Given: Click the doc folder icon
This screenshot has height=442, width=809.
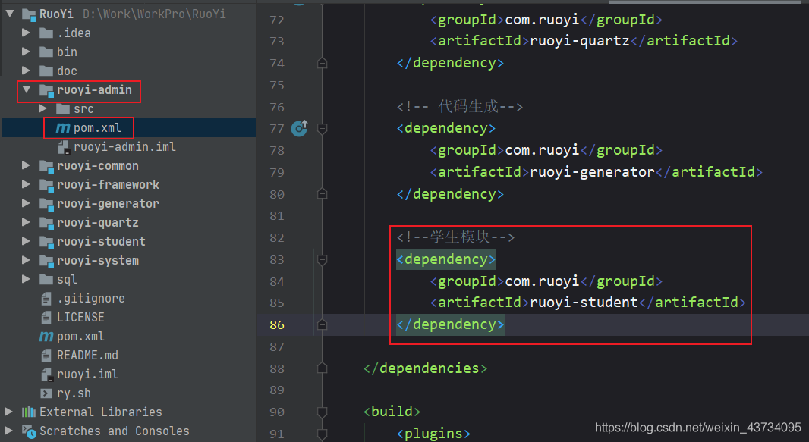Looking at the screenshot, I should pyautogui.click(x=46, y=71).
